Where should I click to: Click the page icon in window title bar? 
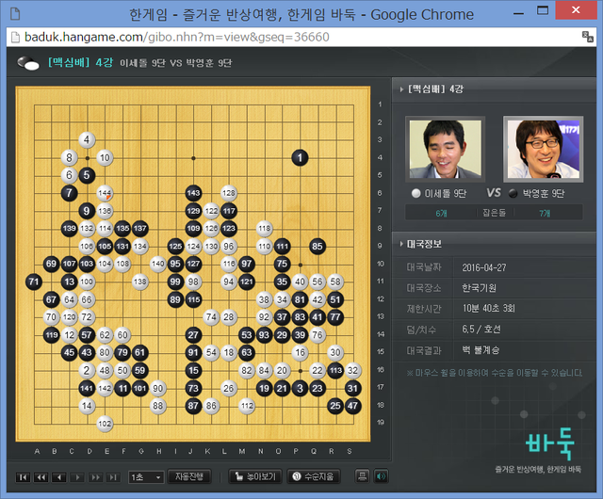click(15, 13)
